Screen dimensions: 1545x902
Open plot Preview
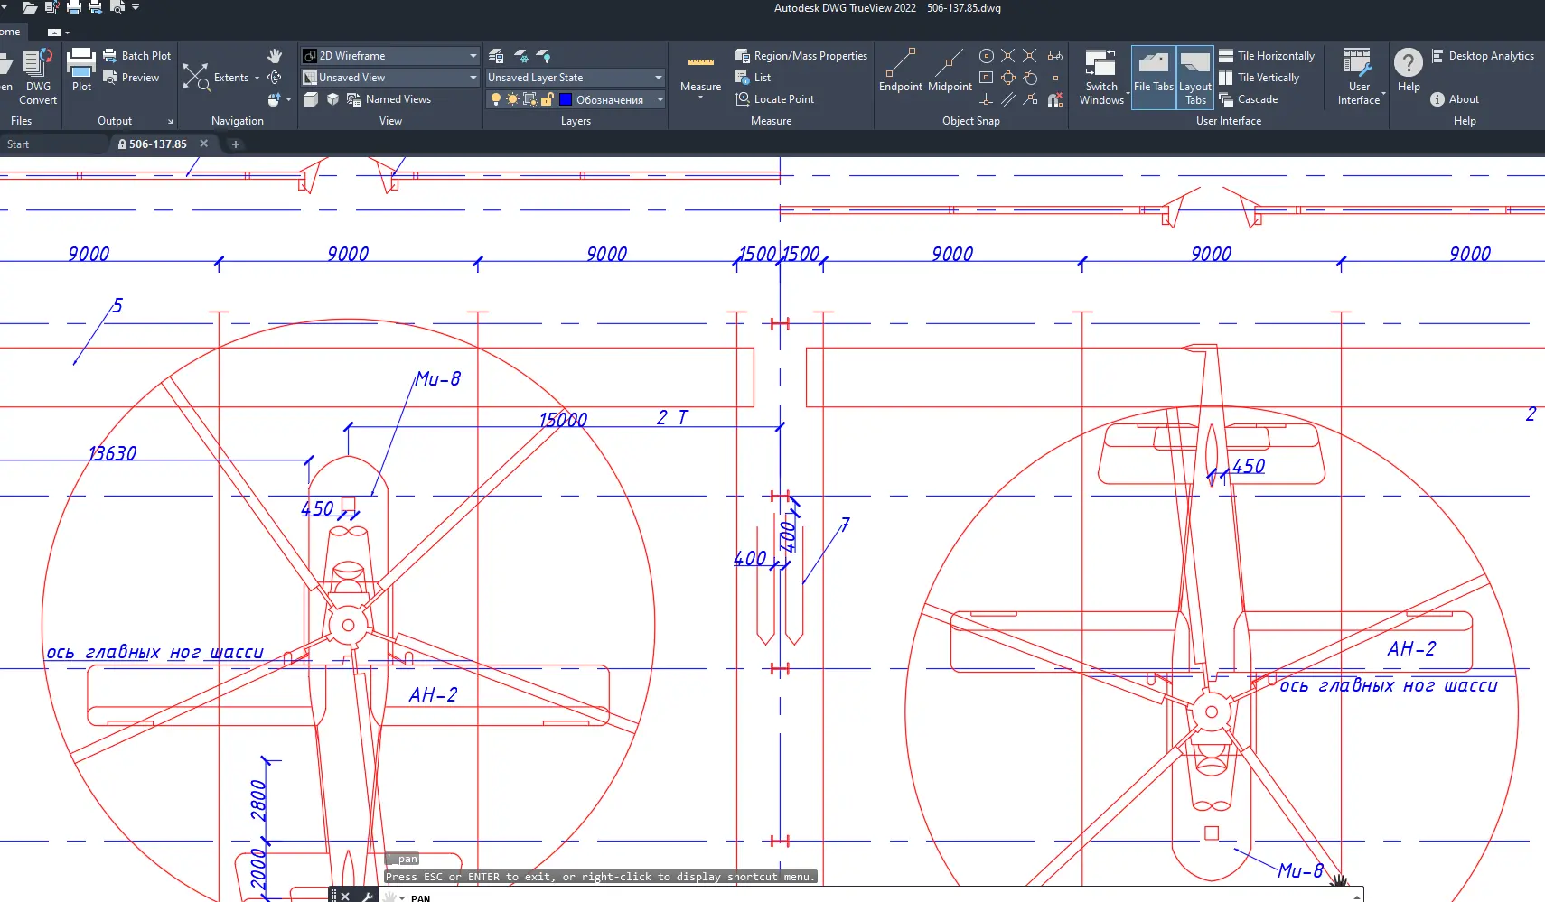coord(131,78)
